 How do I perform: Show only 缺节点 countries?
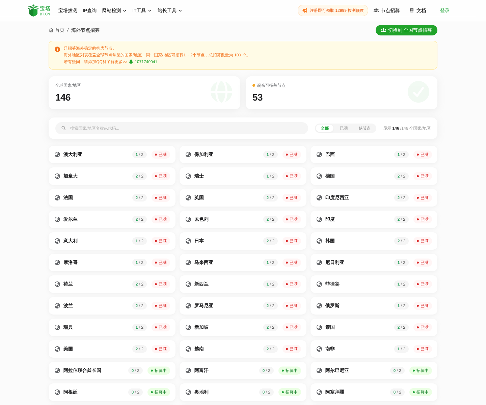pos(364,128)
